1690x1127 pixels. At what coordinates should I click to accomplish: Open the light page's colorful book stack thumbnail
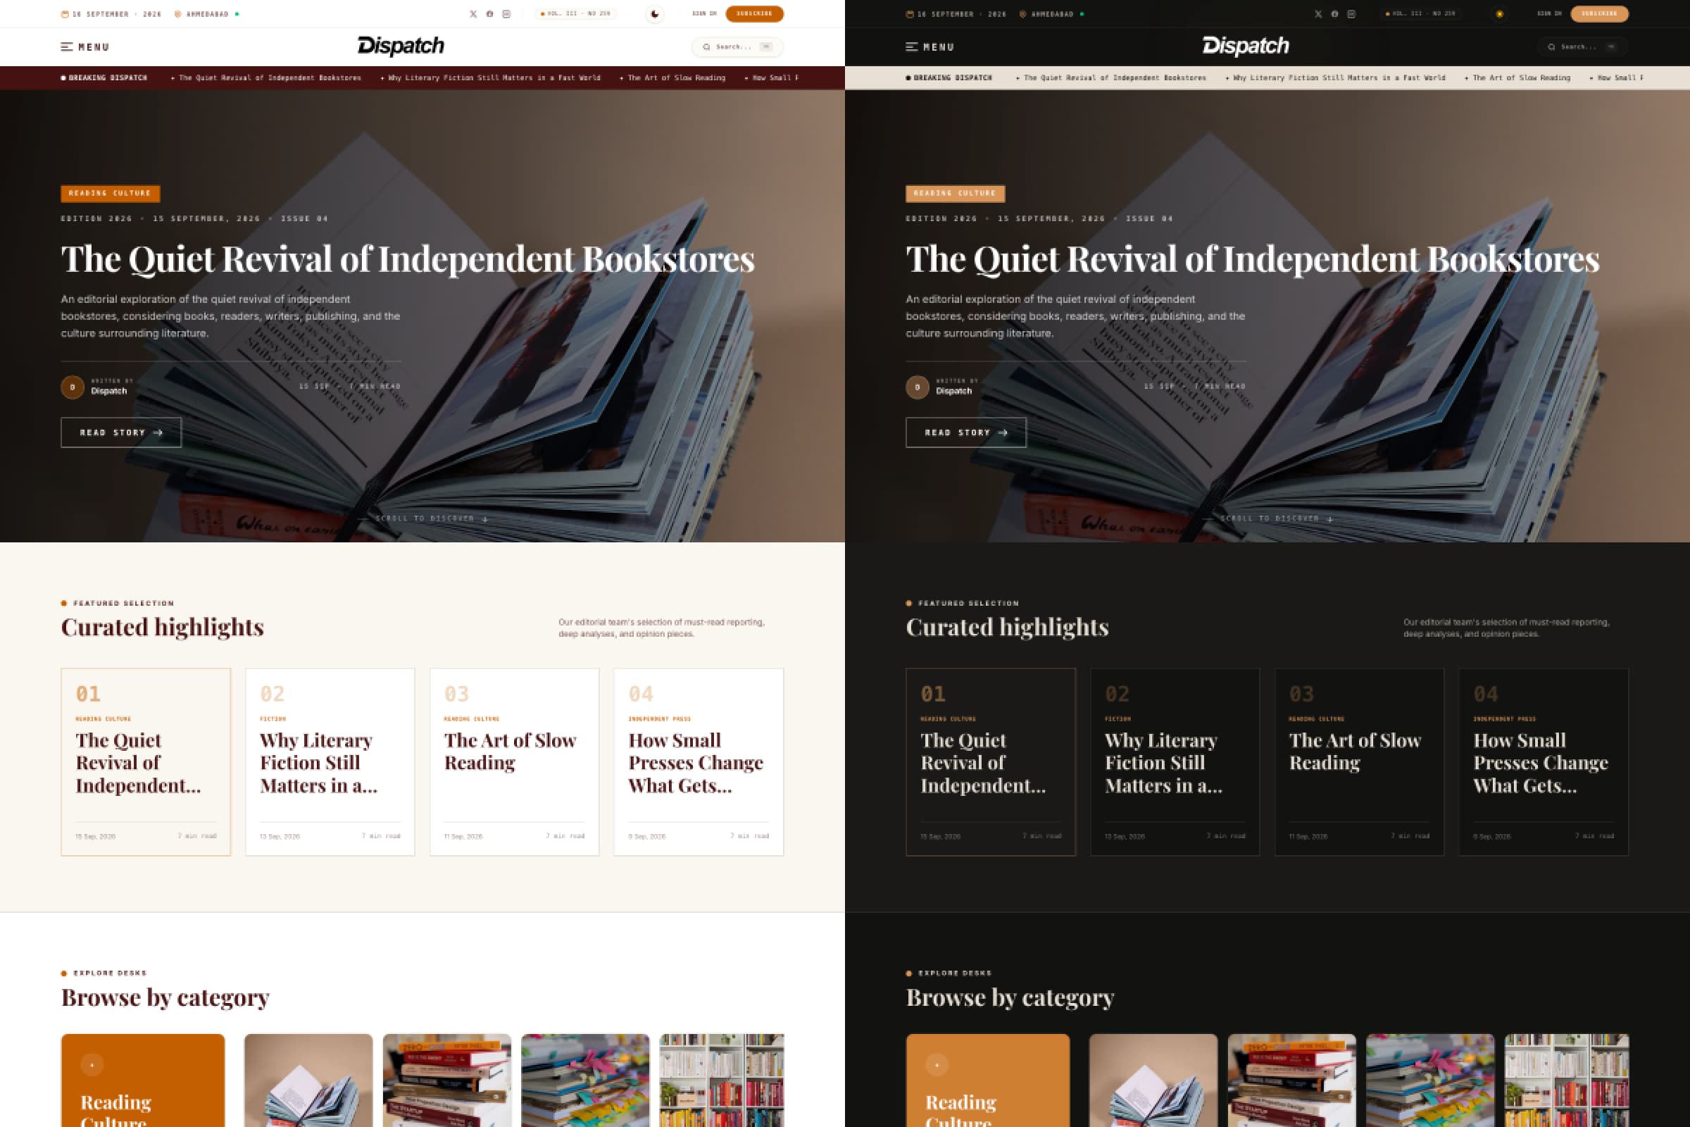click(585, 1081)
